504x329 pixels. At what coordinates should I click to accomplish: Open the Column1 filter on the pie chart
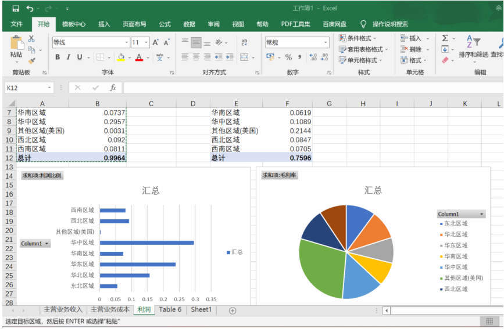(461, 214)
